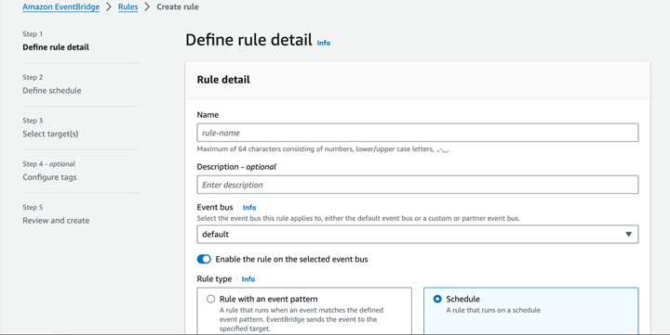This screenshot has width=670, height=335.
Task: Click the event pattern rule description text
Action: click(x=301, y=319)
